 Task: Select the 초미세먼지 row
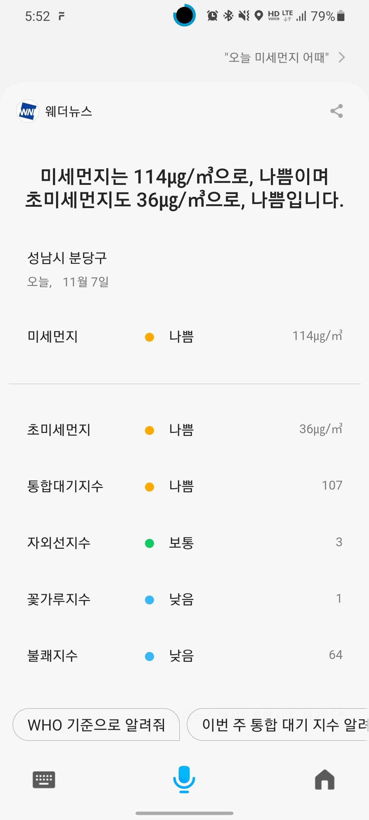point(184,429)
